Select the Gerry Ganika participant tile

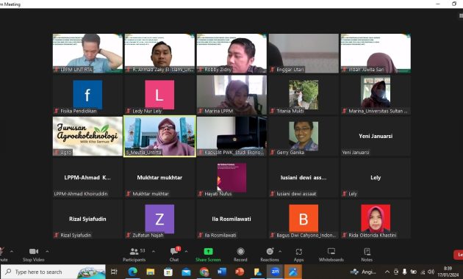point(304,136)
